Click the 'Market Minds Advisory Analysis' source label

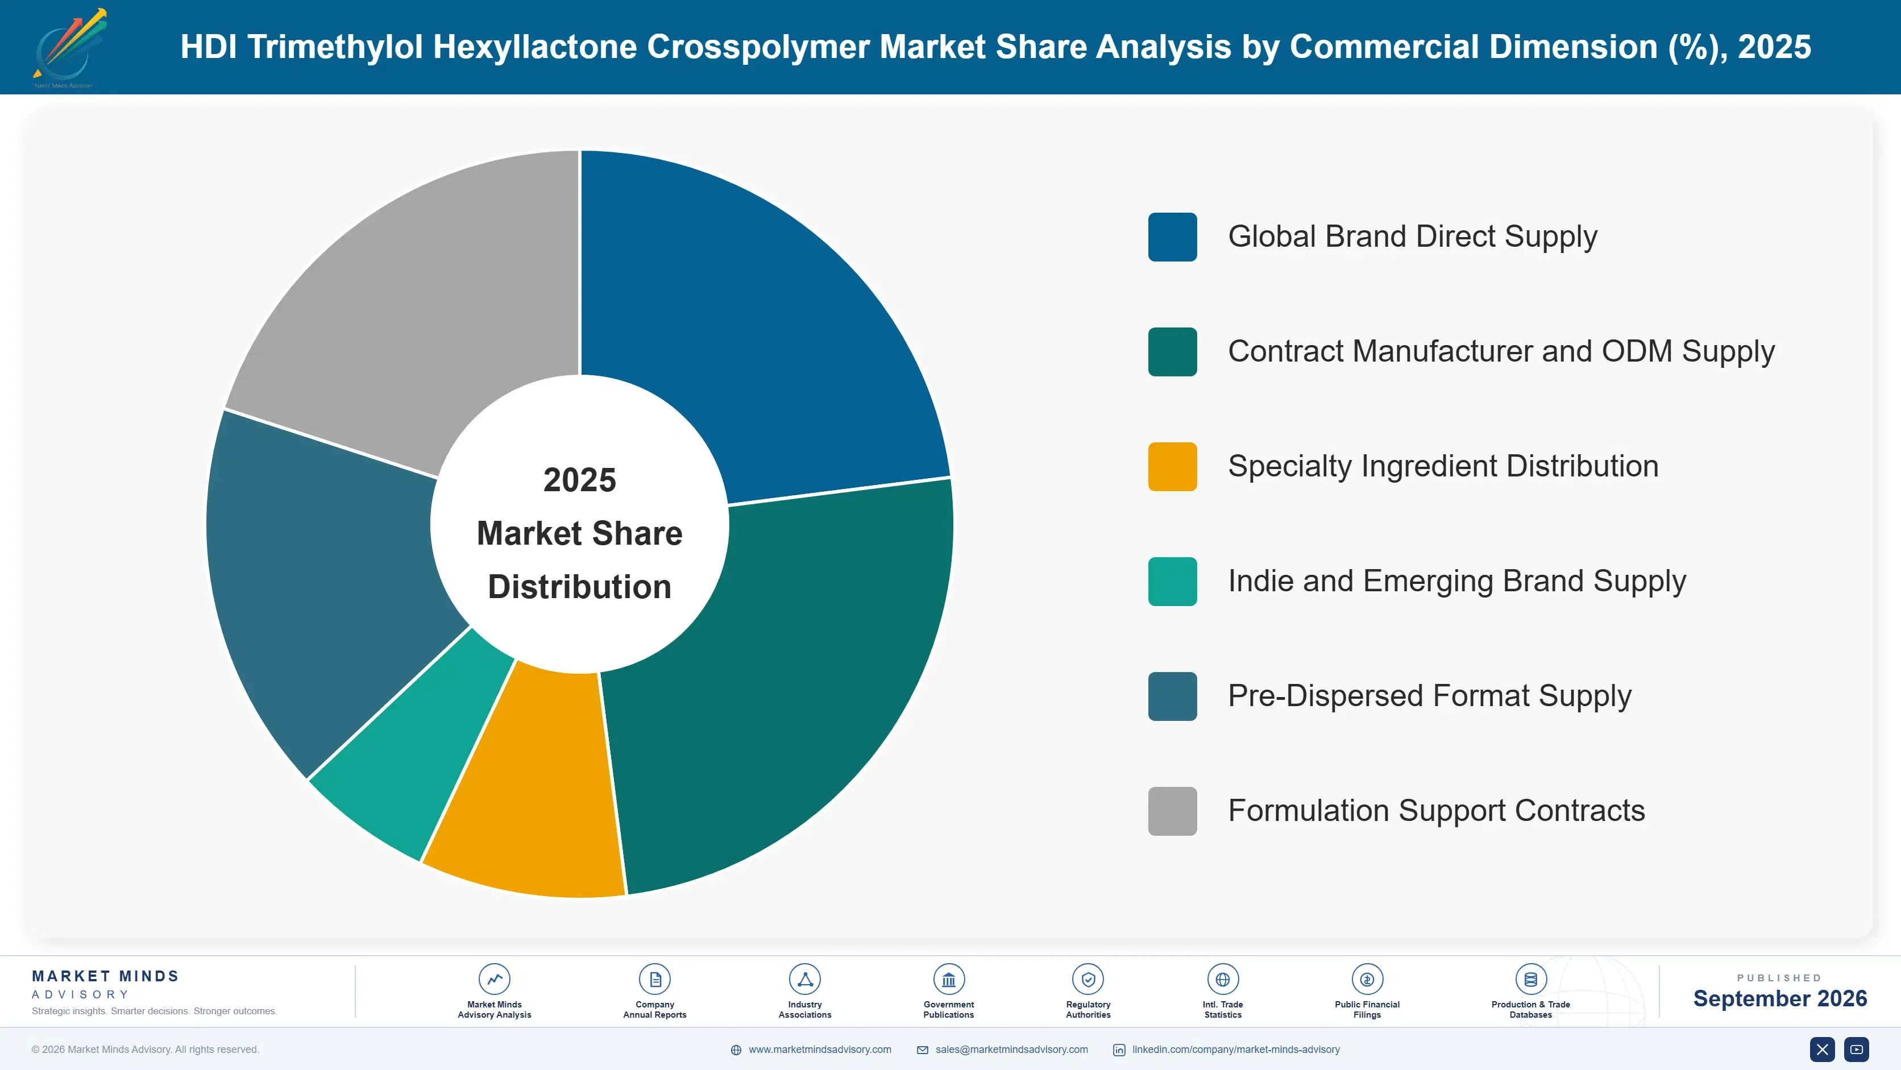[x=495, y=1010]
